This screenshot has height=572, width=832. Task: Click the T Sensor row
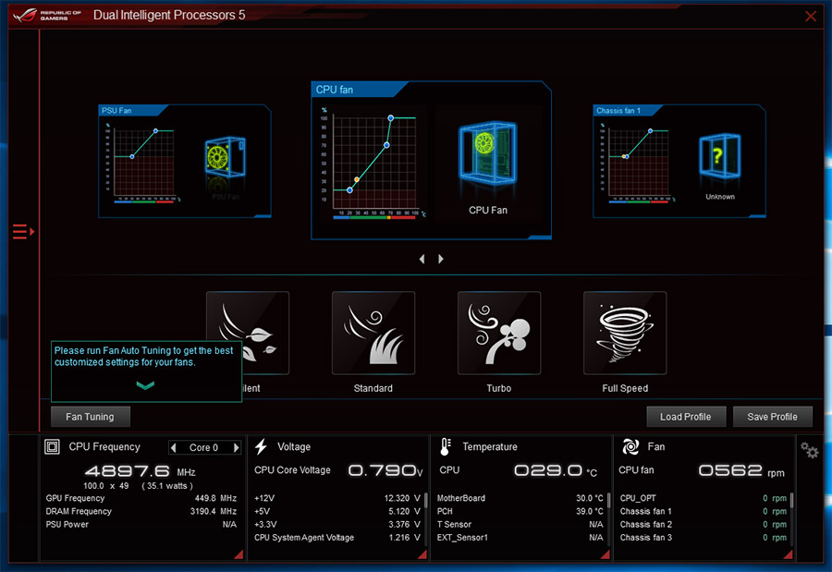[x=520, y=524]
